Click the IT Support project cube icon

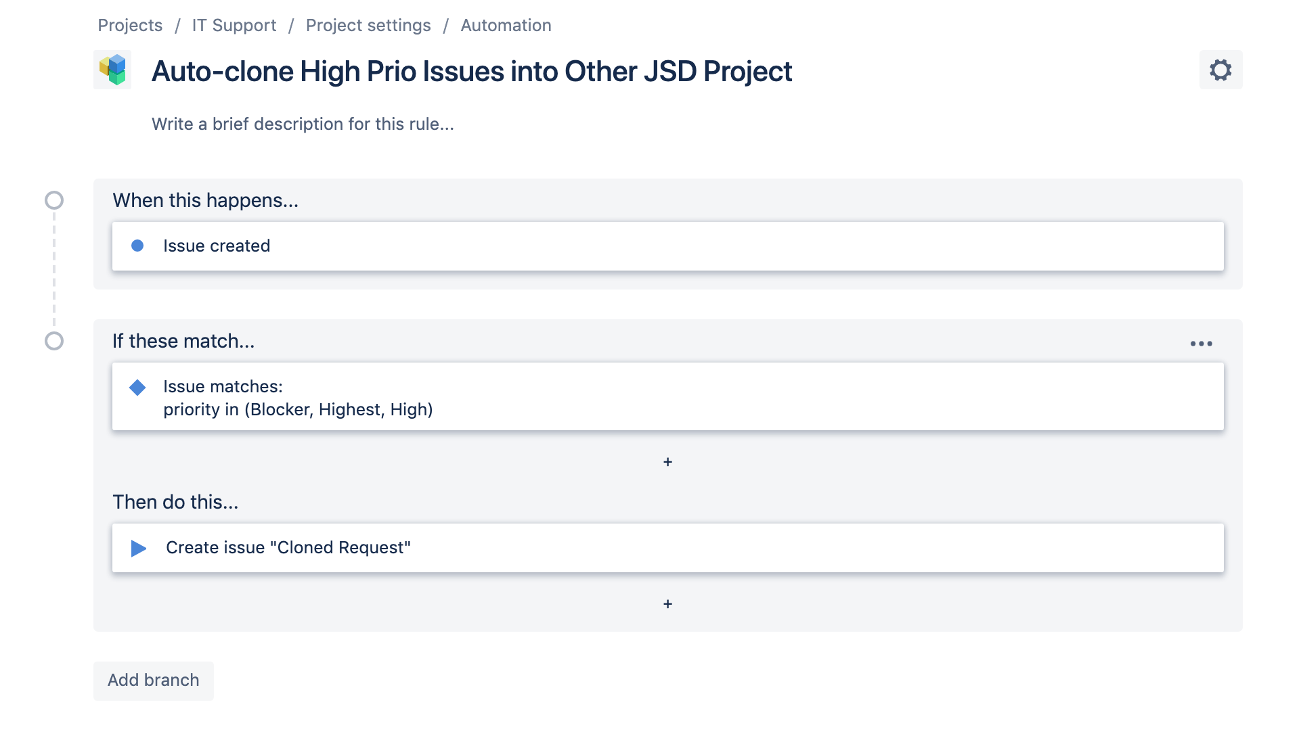click(112, 70)
